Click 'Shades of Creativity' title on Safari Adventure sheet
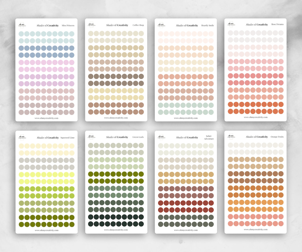302x252 pixels. click(187, 137)
